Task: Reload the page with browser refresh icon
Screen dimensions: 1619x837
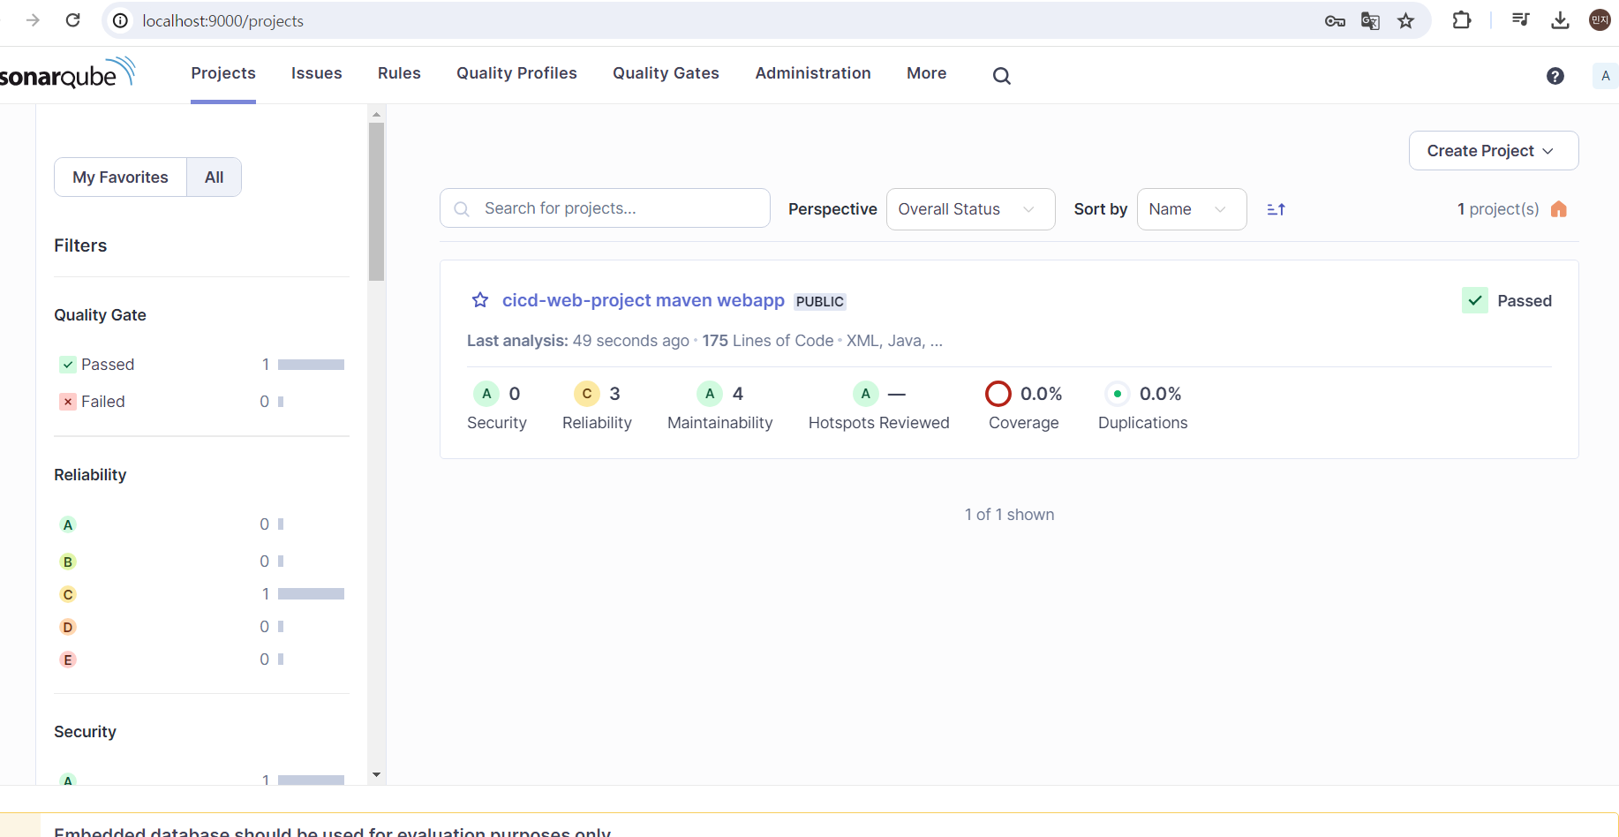Action: click(x=73, y=20)
